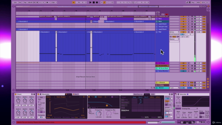Save Wavetable preset via disk icon
This screenshot has height=125, width=222.
pyautogui.click(x=172, y=94)
